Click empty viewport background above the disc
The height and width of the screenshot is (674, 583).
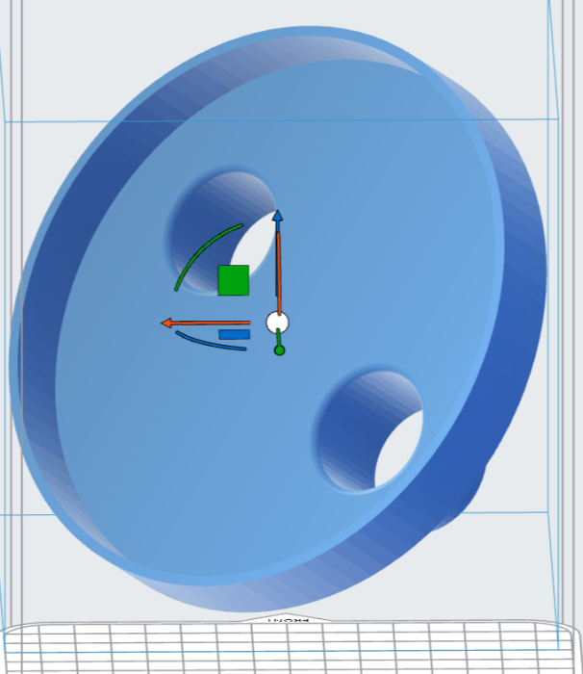click(96, 39)
